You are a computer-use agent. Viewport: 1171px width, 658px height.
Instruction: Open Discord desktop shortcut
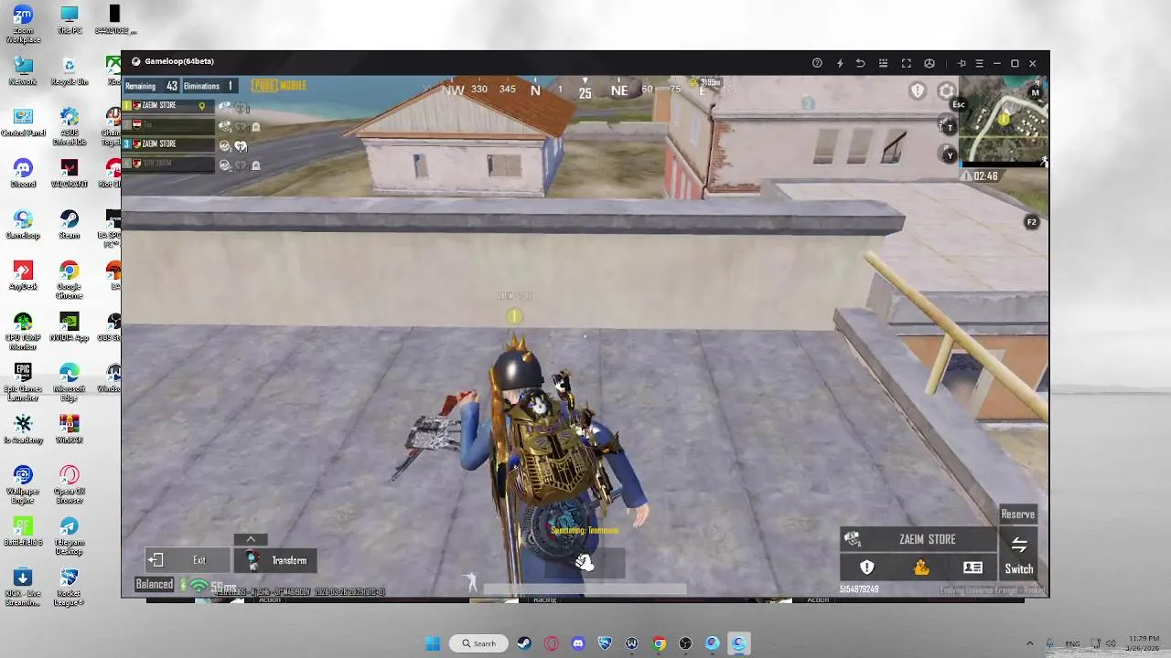coord(23,174)
